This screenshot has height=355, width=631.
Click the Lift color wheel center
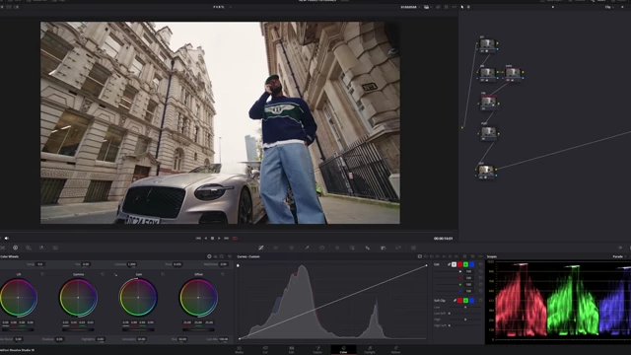[18, 298]
